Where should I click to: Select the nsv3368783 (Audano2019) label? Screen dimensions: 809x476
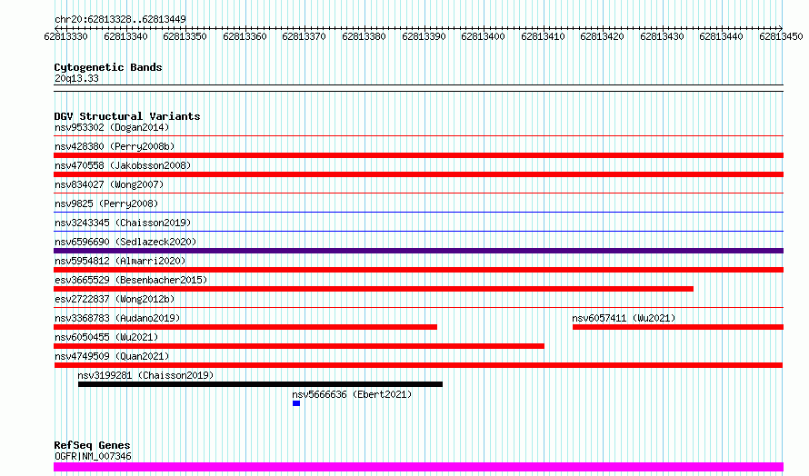[117, 318]
